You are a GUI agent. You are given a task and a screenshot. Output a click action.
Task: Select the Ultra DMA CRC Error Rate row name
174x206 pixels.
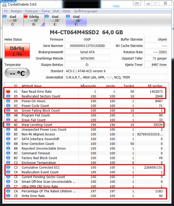40,186
